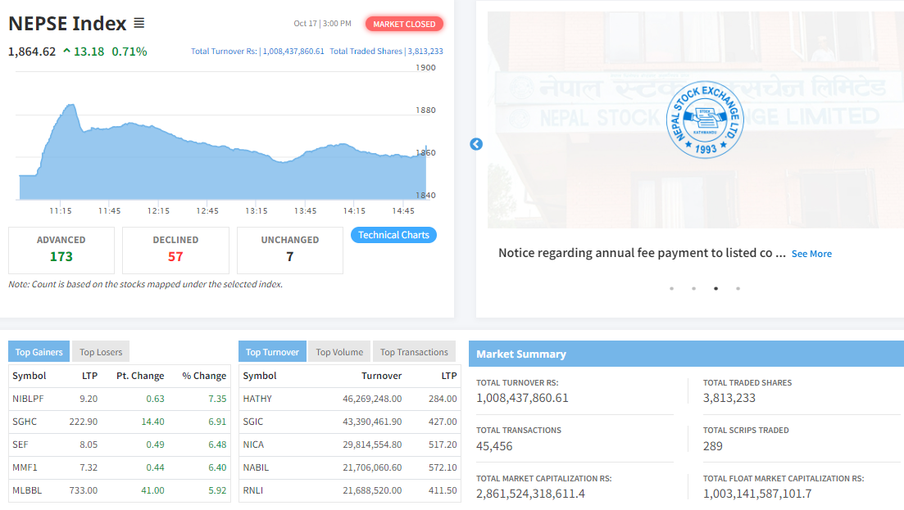Click the ADVANCED 173 count box
The height and width of the screenshot is (510, 904).
point(61,250)
